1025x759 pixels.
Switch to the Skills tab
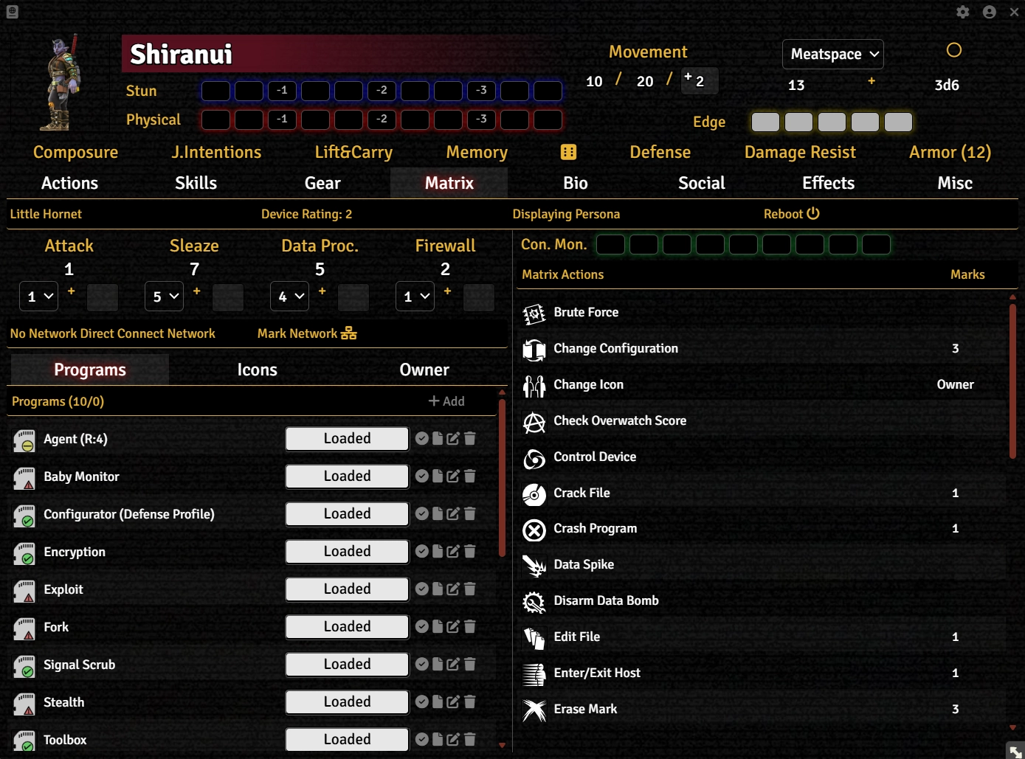[x=196, y=183]
